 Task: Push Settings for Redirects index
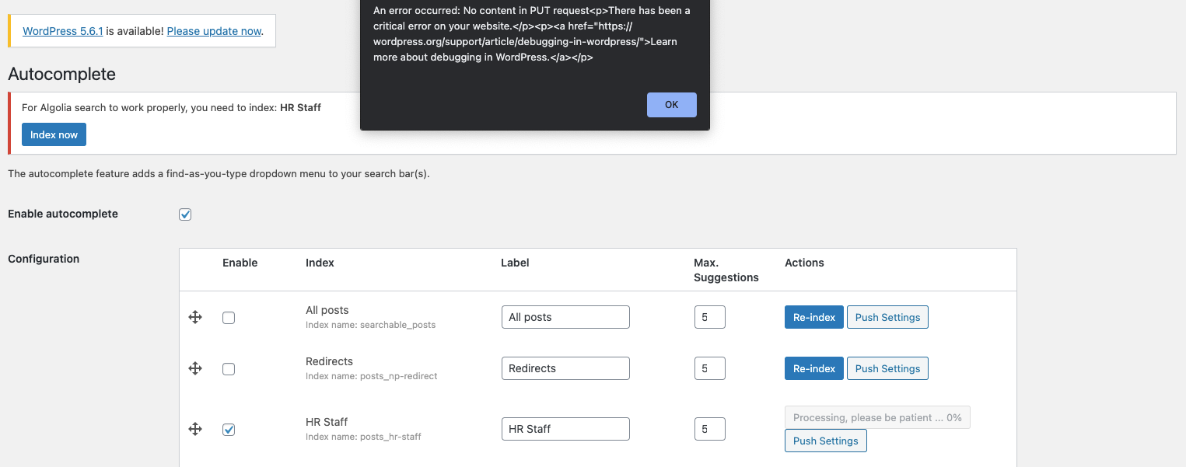pos(887,368)
